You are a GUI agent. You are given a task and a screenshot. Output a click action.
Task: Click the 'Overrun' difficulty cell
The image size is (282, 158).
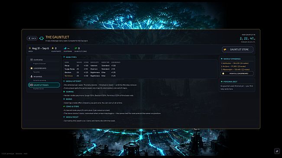tap(94, 69)
